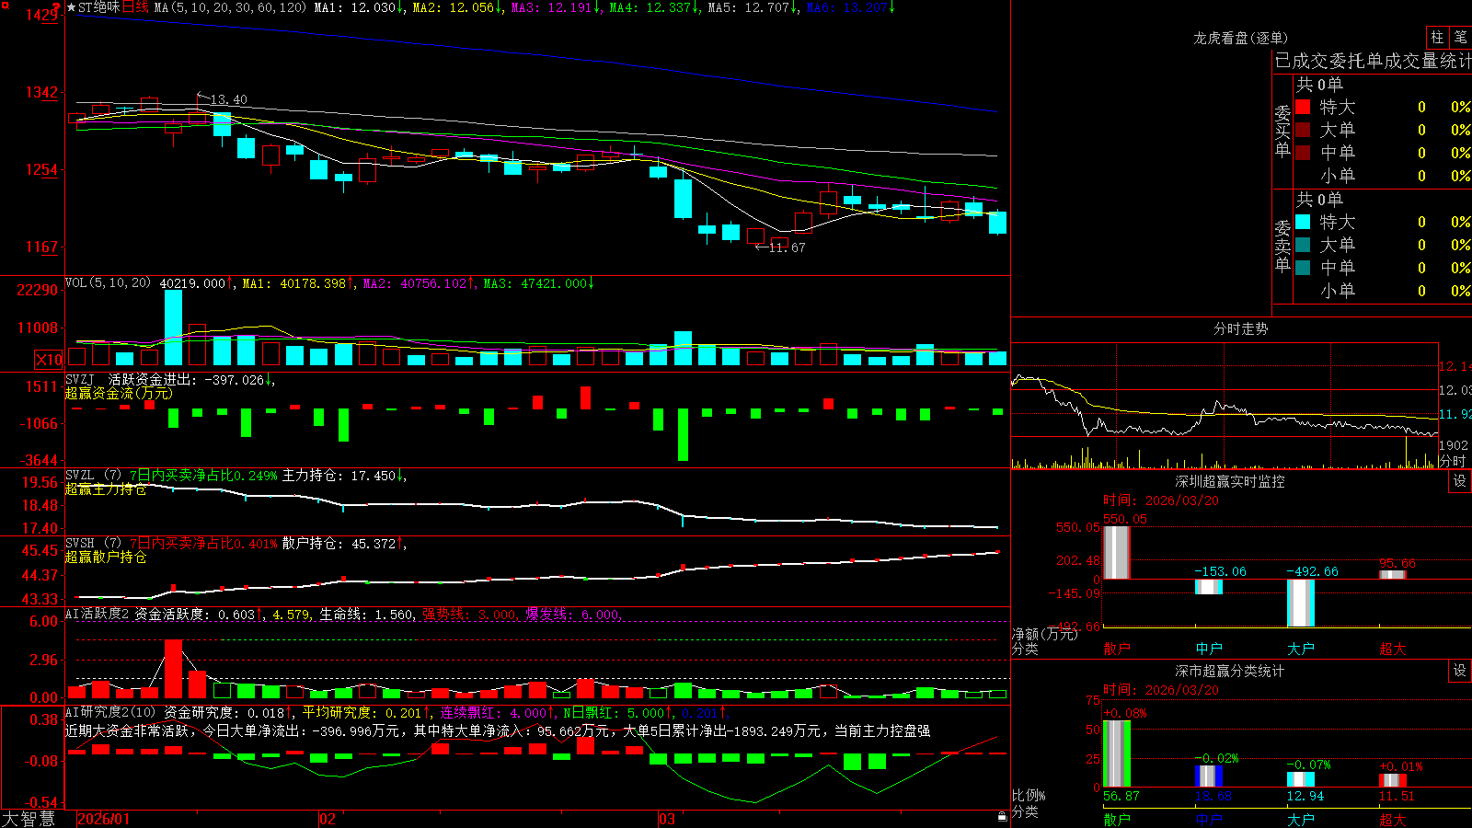Open 设 settings in 深圳超赢实时监控 panel

(x=1460, y=481)
